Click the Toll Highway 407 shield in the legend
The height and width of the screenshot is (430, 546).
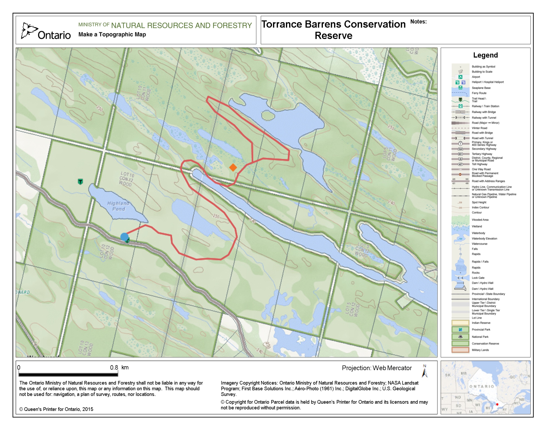(x=460, y=164)
